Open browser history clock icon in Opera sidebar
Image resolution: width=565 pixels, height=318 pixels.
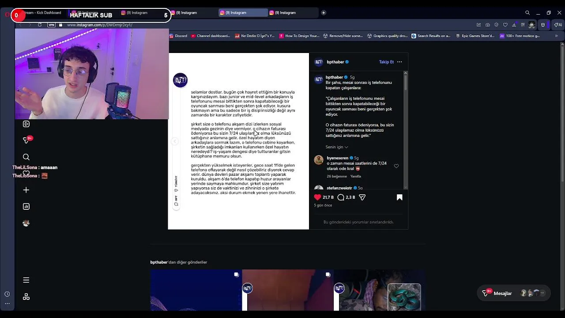(x=7, y=294)
